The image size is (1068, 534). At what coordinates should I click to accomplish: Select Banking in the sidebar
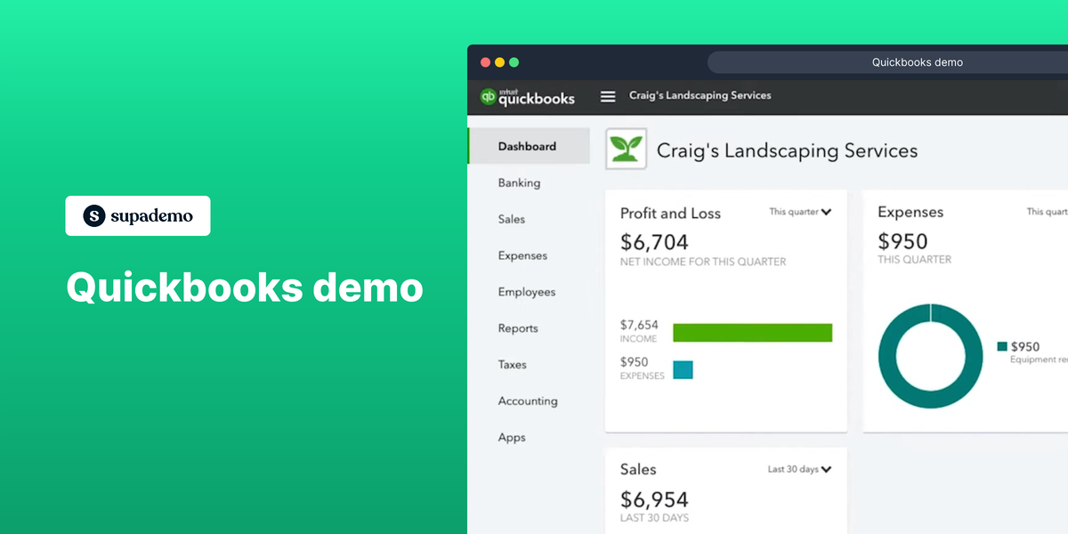pos(519,182)
